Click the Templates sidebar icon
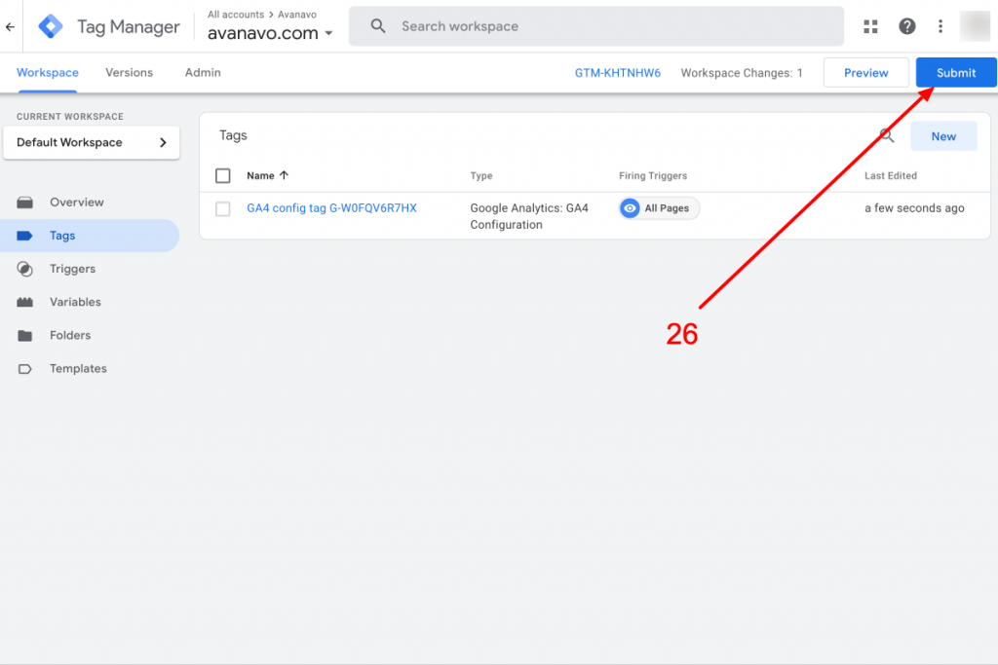This screenshot has height=665, width=998. (24, 369)
